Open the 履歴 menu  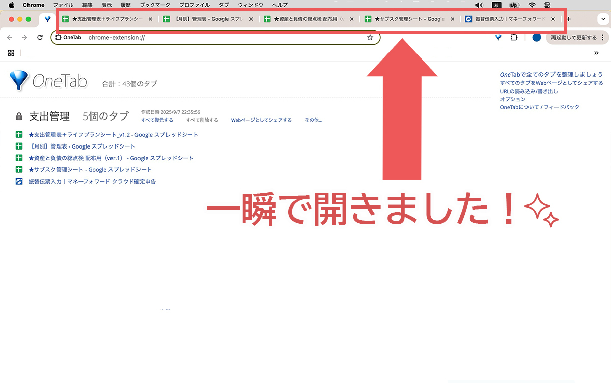pyautogui.click(x=126, y=5)
